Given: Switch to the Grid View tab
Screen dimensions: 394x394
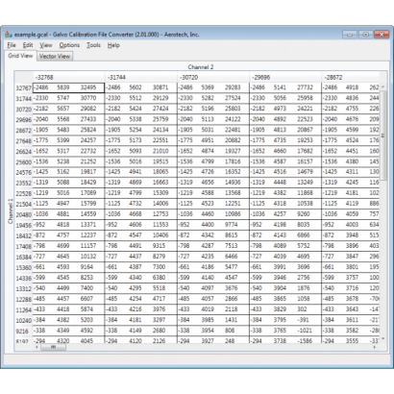Looking at the screenshot, I should pos(20,56).
